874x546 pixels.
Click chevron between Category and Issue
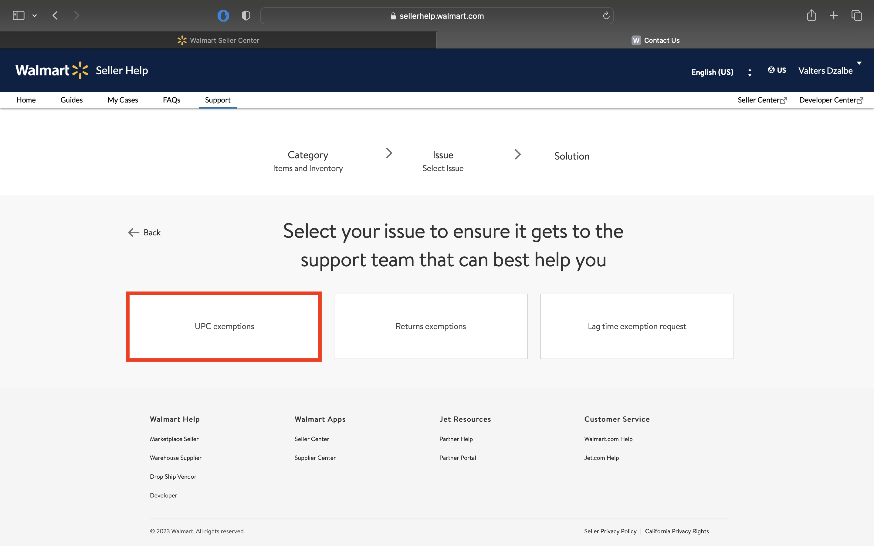[389, 153]
